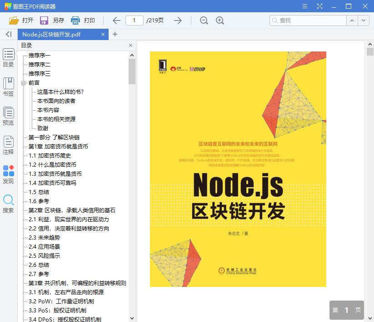
Task: Click the outline panel scrollbar thumb
Action: point(132,72)
